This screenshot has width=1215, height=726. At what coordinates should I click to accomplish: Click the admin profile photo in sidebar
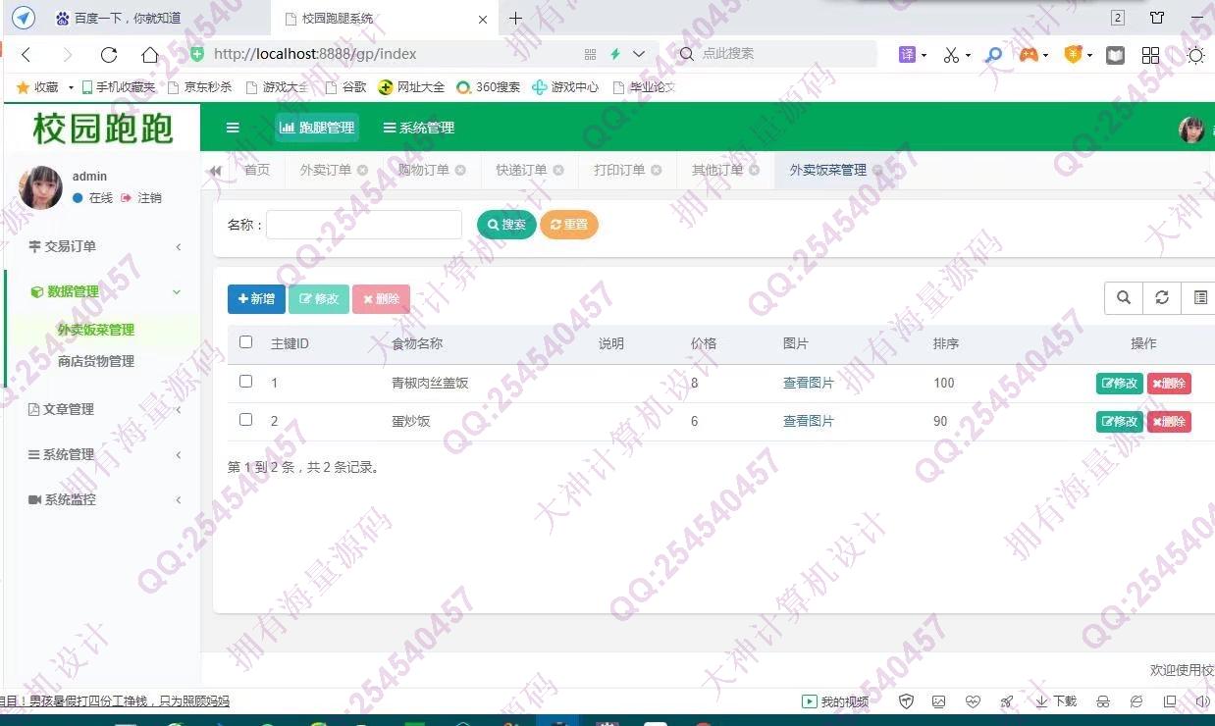click(x=40, y=187)
